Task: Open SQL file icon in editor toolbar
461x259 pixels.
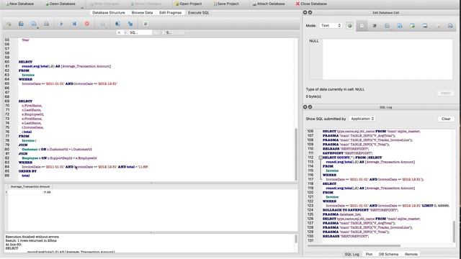Action: click(x=21, y=24)
